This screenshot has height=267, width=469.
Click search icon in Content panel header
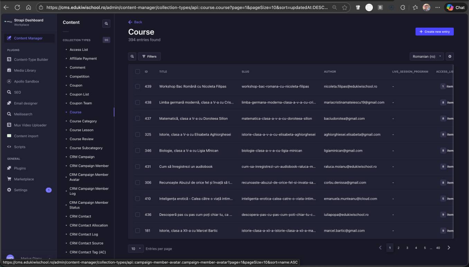click(106, 24)
